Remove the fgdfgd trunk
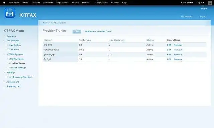The image size is (214, 128). tap(178, 59)
